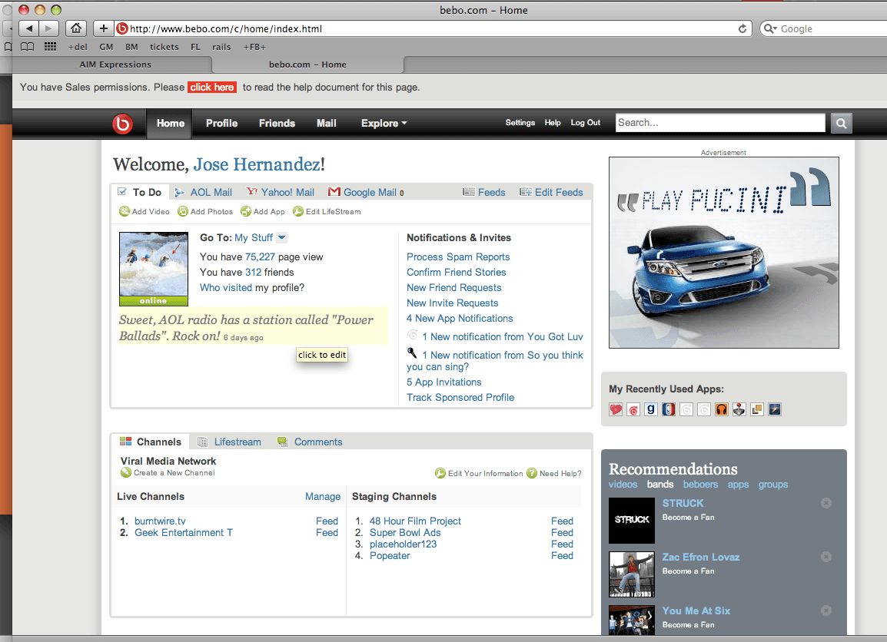Open the Explore dropdown menu
887x642 pixels.
(384, 123)
